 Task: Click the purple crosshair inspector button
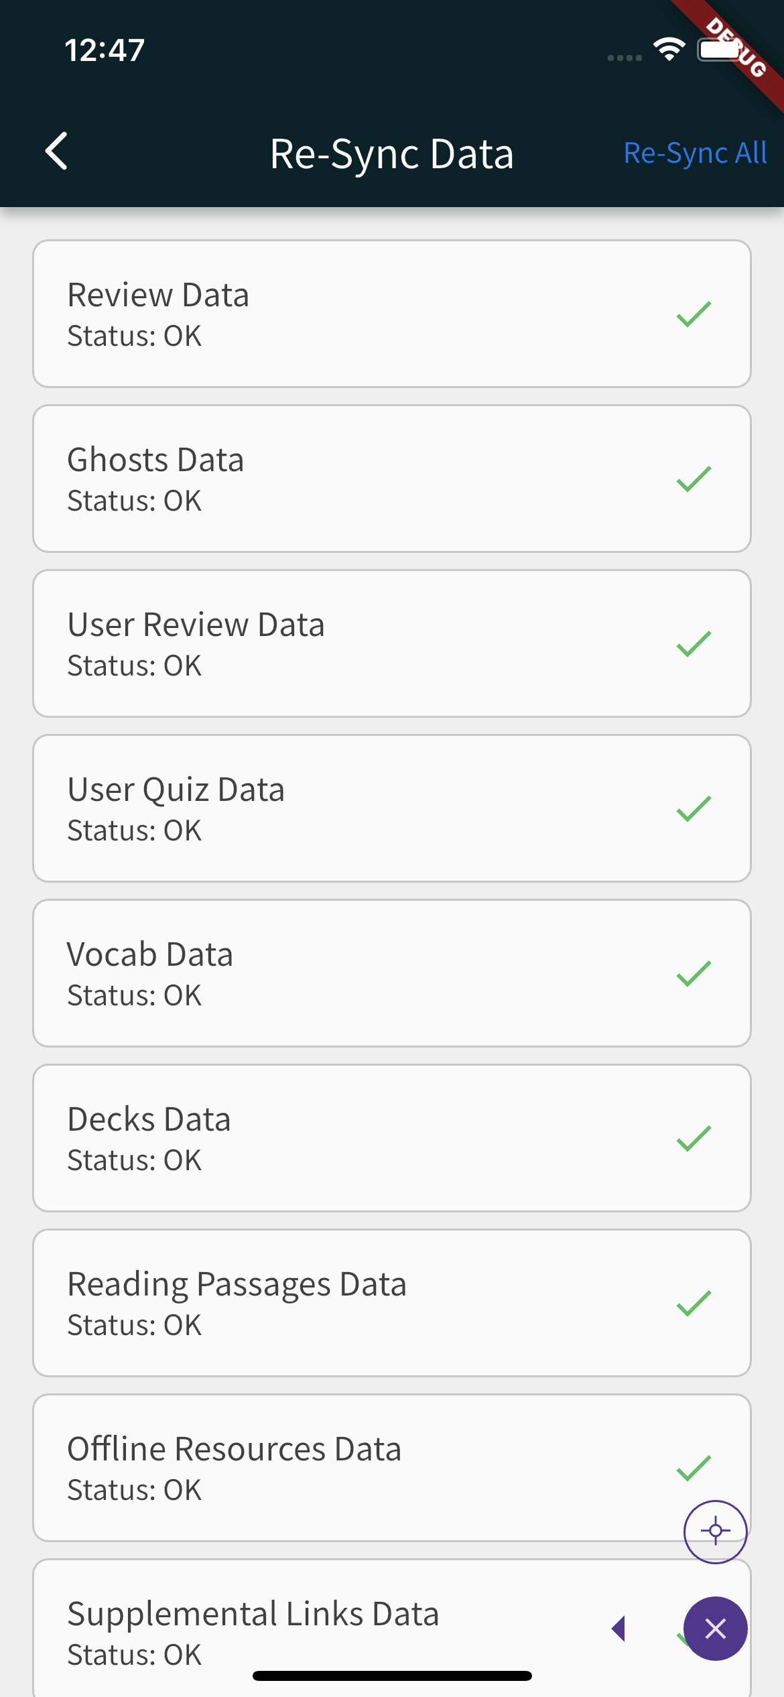pyautogui.click(x=715, y=1531)
